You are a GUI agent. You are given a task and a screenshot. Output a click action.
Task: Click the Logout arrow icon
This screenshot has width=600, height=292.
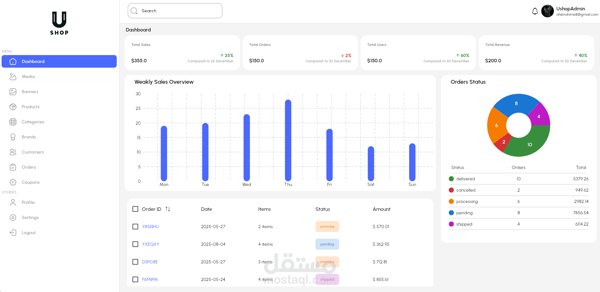click(13, 233)
